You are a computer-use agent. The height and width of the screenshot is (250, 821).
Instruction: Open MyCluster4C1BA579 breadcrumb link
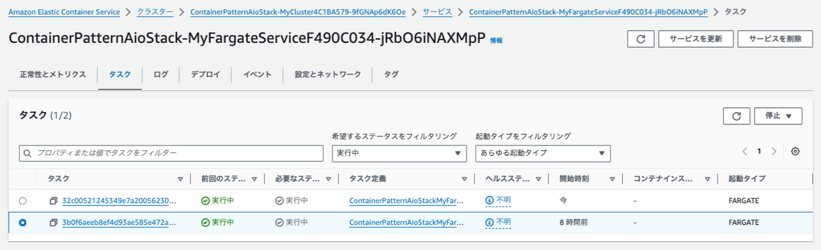pos(298,12)
